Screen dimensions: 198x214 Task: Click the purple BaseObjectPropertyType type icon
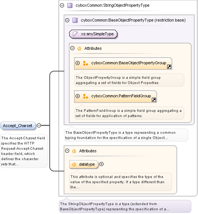(x=75, y=20)
